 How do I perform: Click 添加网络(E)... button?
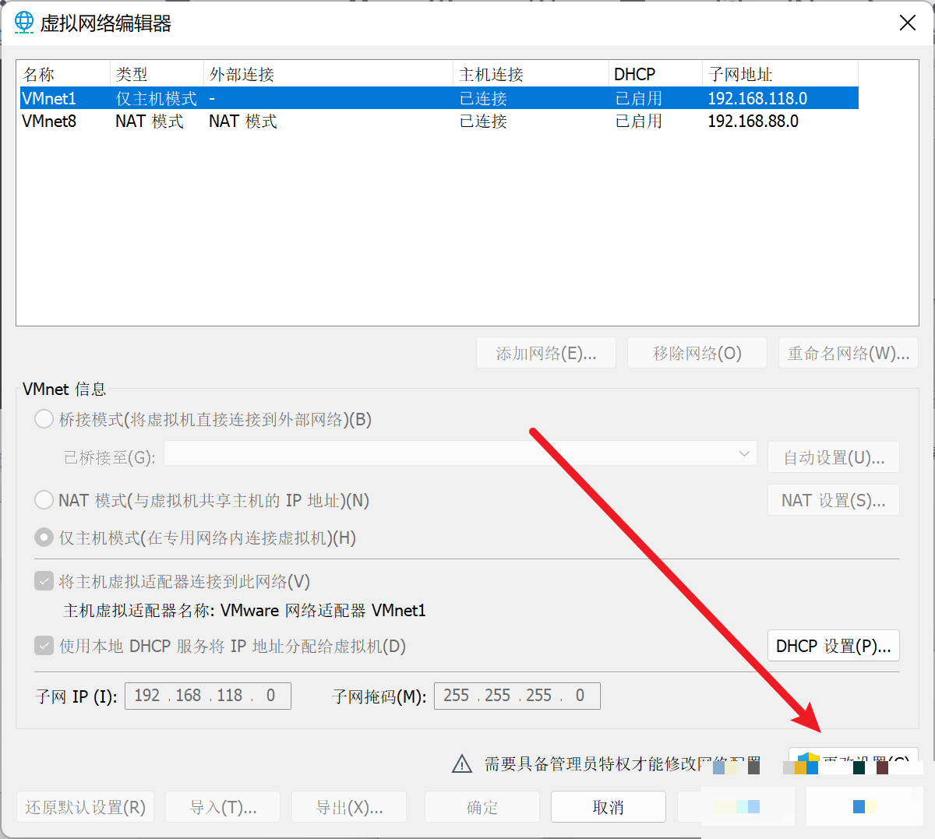546,353
